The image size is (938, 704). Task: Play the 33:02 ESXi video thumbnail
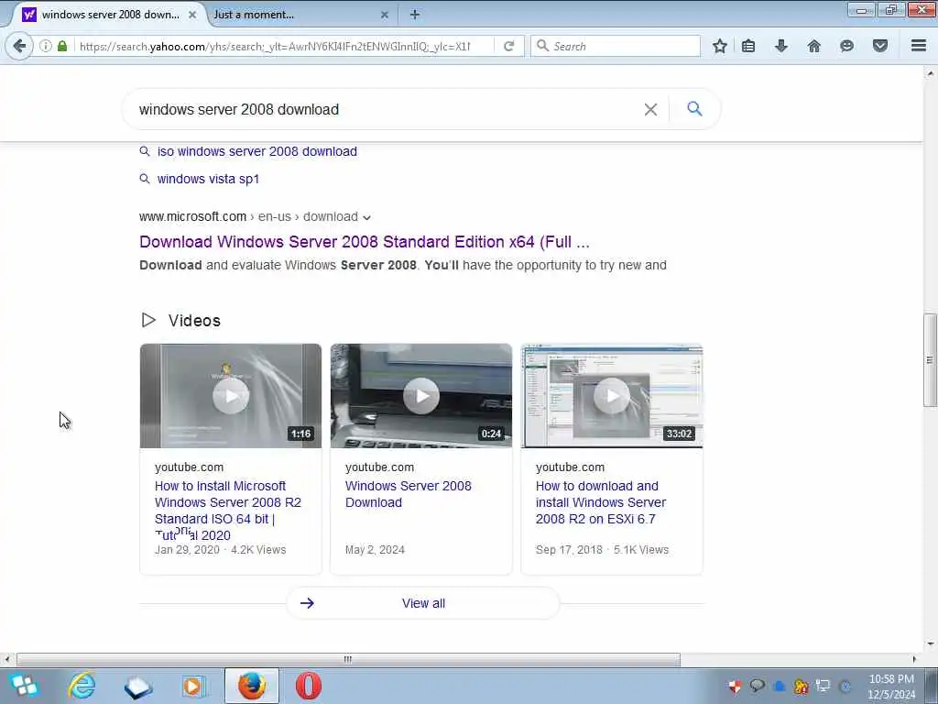(611, 396)
